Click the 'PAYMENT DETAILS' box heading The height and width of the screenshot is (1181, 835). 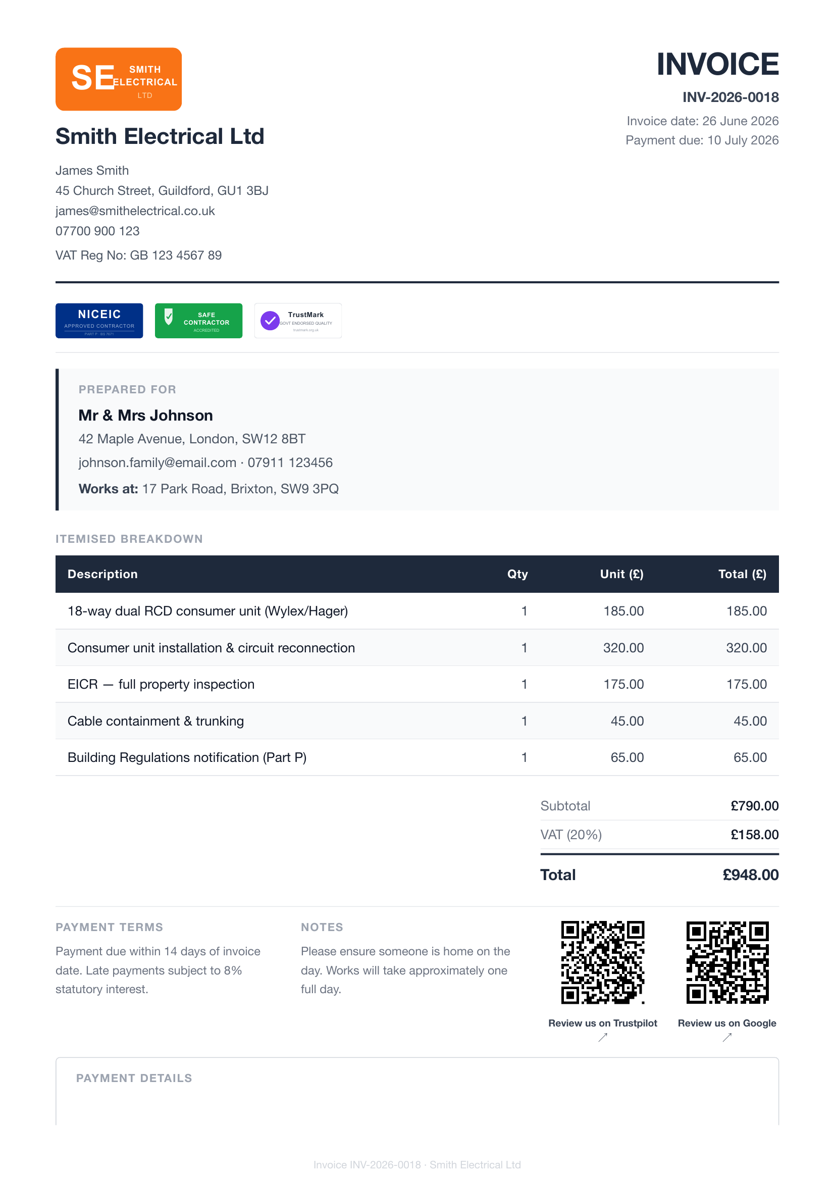(134, 1078)
